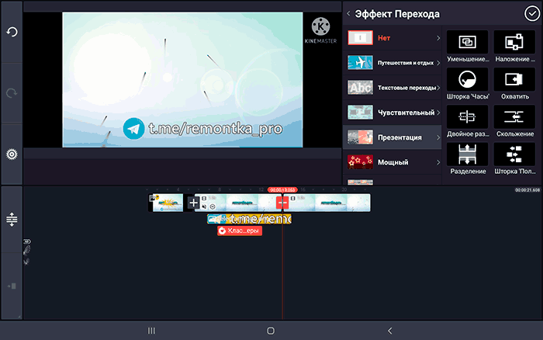Screen dimensions: 543x340
Task: Tap the Путешествия и отдых airplane thumbnail
Action: 360,63
